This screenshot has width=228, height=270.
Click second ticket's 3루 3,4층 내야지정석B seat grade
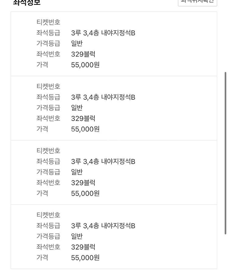click(103, 97)
